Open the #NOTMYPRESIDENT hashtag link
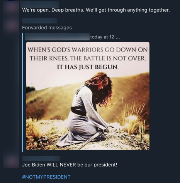Viewport: 180px width, 183px height. [x=46, y=177]
